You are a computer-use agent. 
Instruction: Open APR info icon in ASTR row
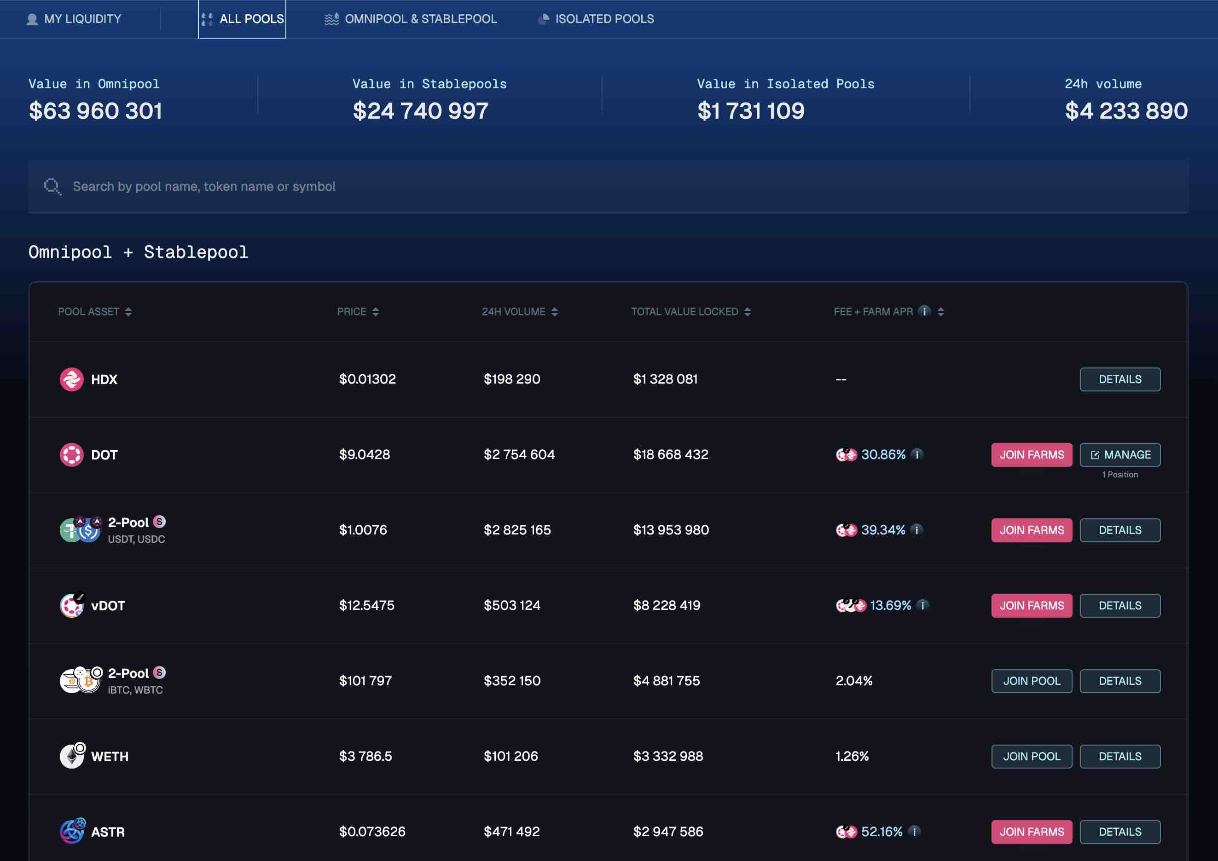click(x=913, y=831)
